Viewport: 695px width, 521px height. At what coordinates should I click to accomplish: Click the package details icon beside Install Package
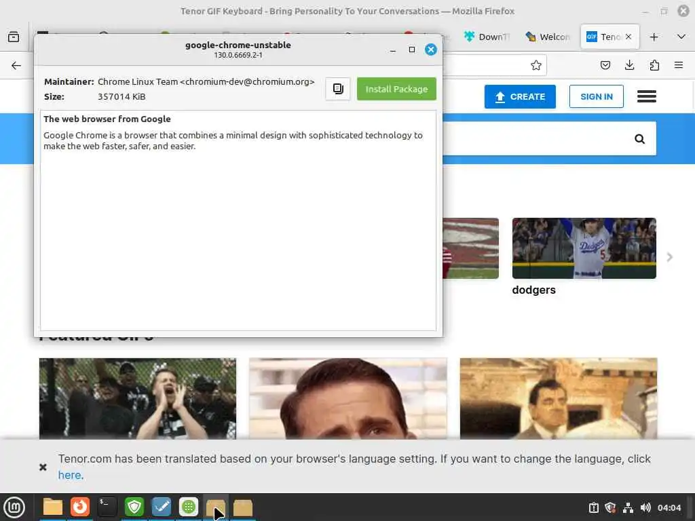click(x=338, y=89)
